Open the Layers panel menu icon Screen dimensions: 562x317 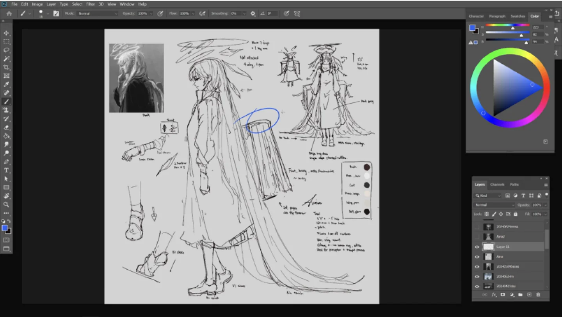pos(546,184)
